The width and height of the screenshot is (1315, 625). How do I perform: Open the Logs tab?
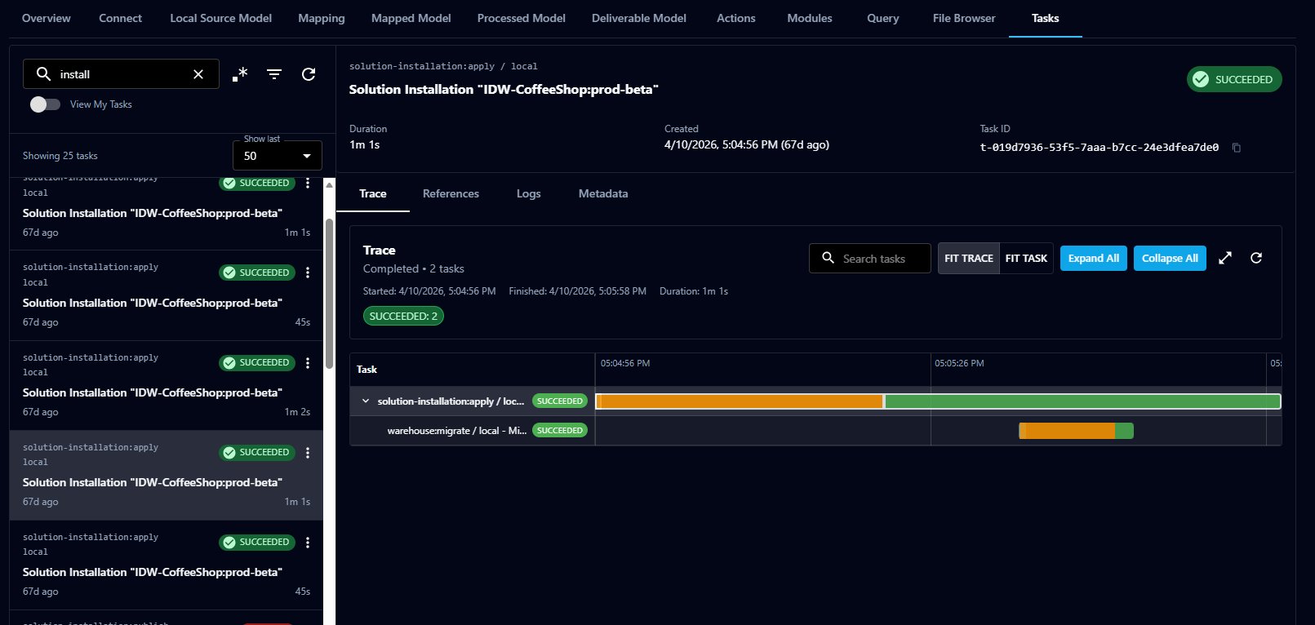[529, 193]
